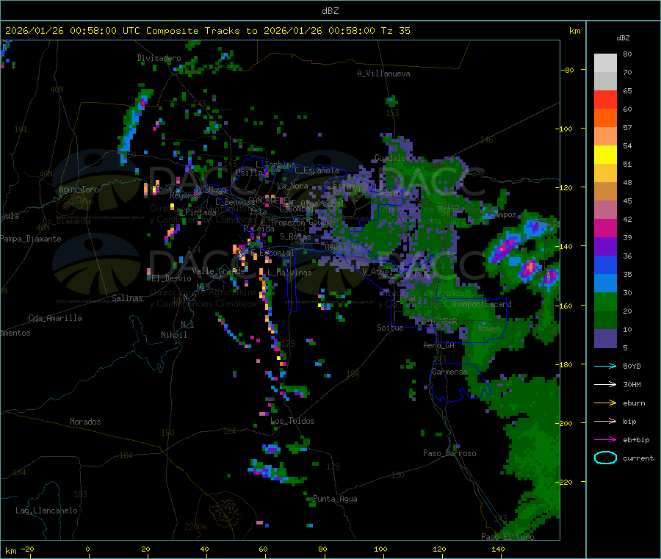Click the dBZ heading above the color scale
The image size is (661, 559).
tap(623, 38)
